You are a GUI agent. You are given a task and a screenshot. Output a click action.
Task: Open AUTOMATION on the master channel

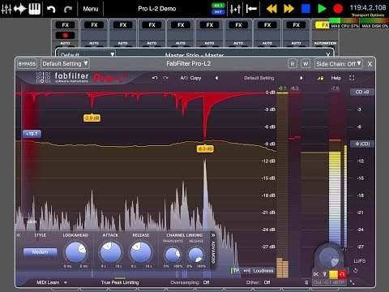325,43
